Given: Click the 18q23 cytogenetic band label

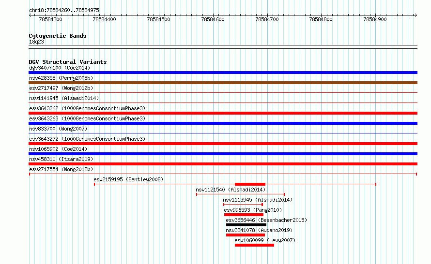Looking at the screenshot, I should tap(36, 42).
